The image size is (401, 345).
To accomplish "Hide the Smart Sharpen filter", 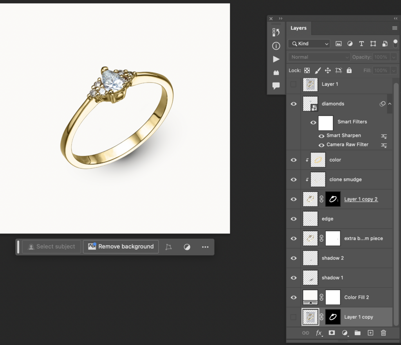I will [x=322, y=136].
